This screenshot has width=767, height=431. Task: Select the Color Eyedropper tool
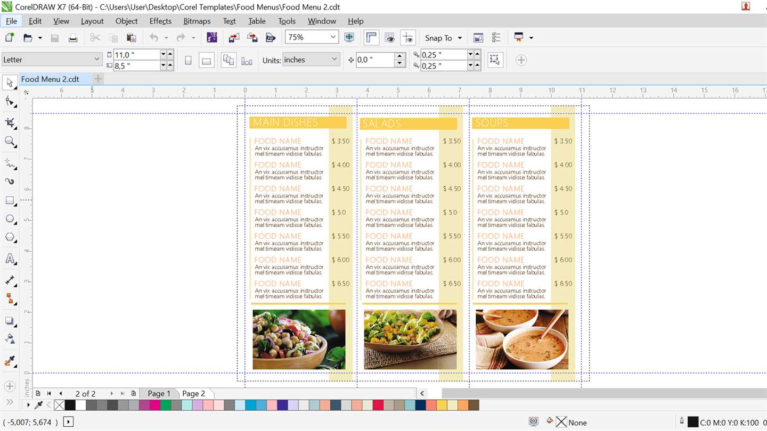click(x=10, y=361)
